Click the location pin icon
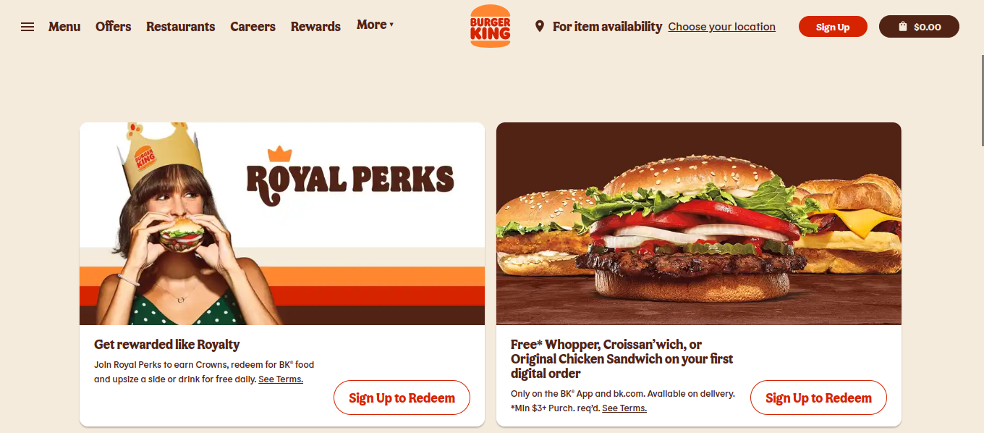984x433 pixels. (539, 27)
